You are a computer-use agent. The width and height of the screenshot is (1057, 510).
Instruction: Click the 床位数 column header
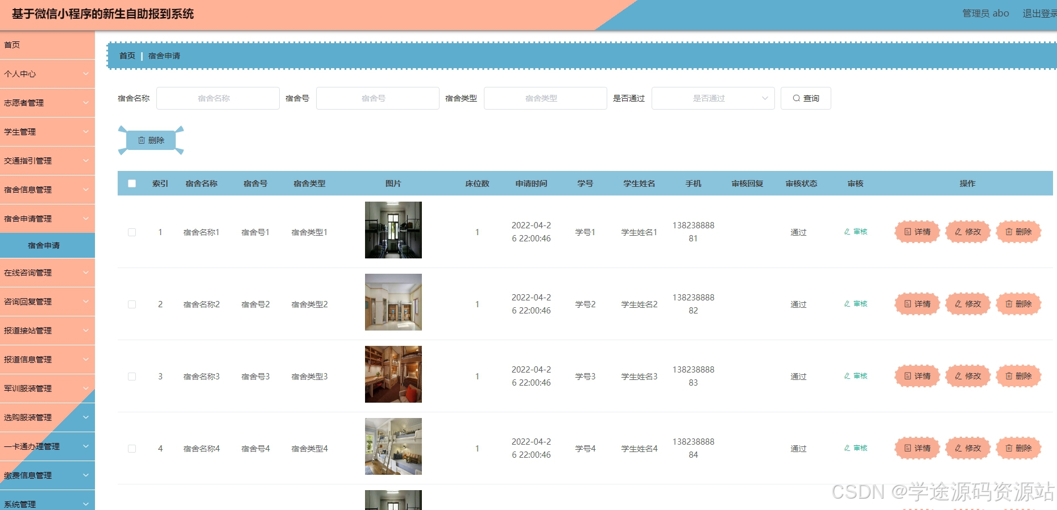[477, 183]
